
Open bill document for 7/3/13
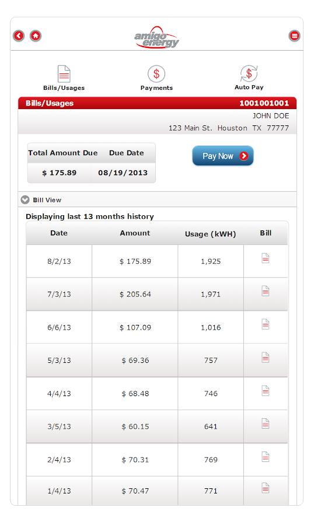[x=266, y=291]
